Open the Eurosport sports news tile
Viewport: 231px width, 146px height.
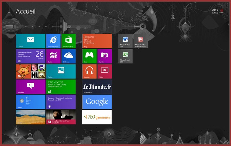pyautogui.click(x=61, y=102)
